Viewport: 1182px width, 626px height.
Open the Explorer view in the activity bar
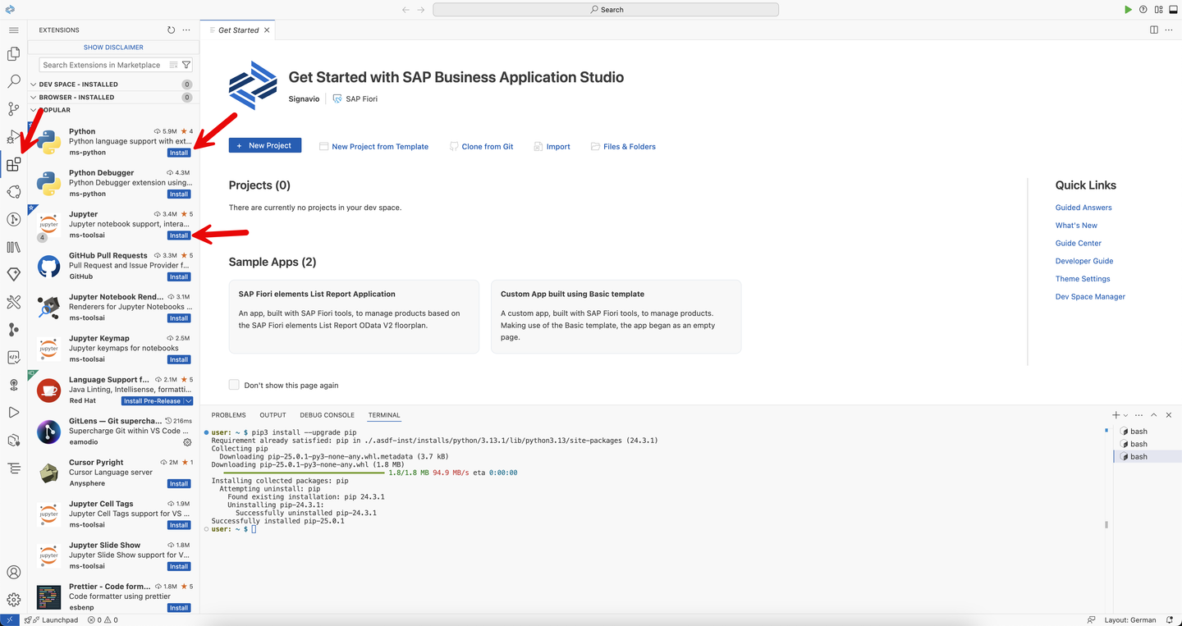click(13, 54)
